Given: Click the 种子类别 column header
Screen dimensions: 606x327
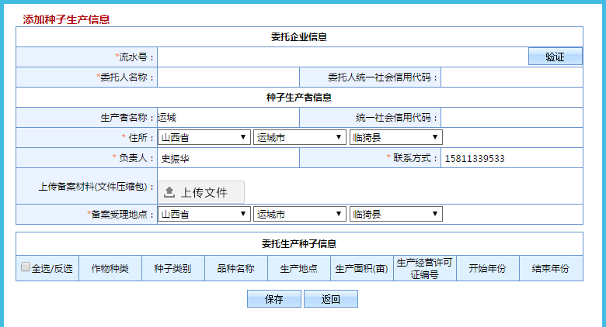Looking at the screenshot, I should tap(172, 268).
